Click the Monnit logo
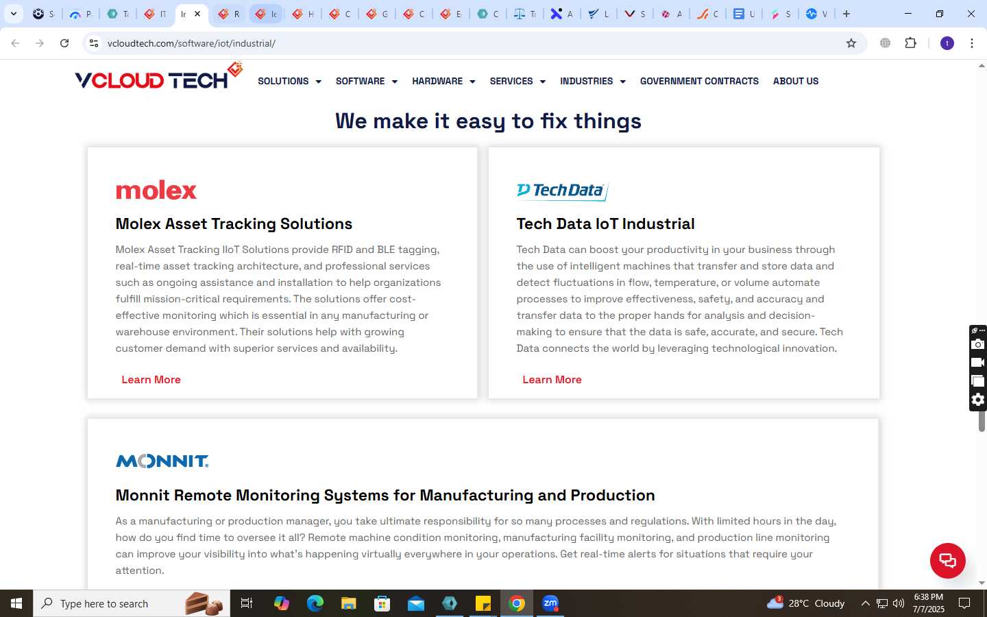 tap(162, 461)
